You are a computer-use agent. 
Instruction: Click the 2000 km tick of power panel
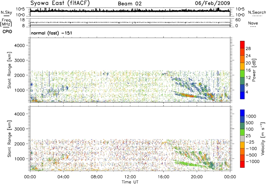pyautogui.click(x=20, y=75)
